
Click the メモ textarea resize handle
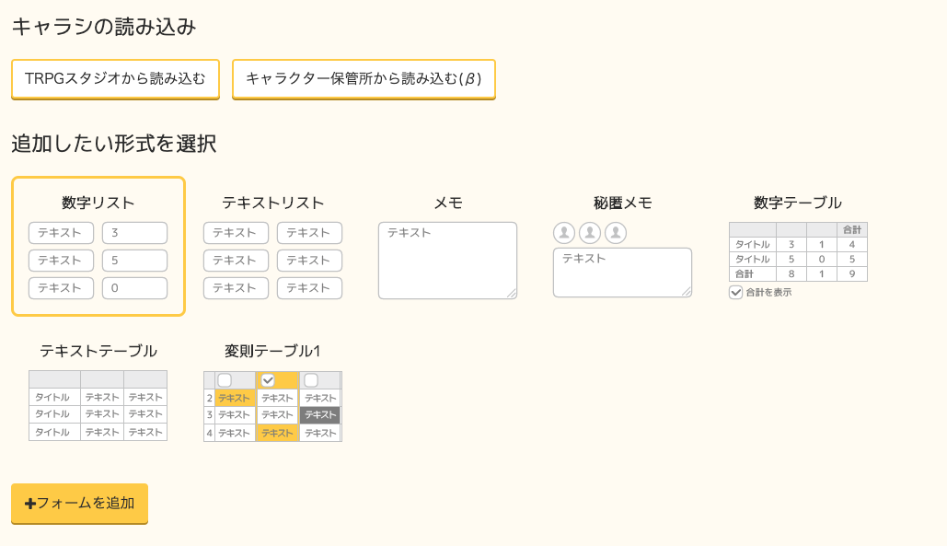511,293
